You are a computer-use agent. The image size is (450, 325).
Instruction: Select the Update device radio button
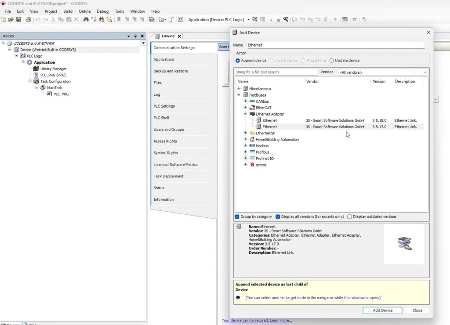[331, 61]
